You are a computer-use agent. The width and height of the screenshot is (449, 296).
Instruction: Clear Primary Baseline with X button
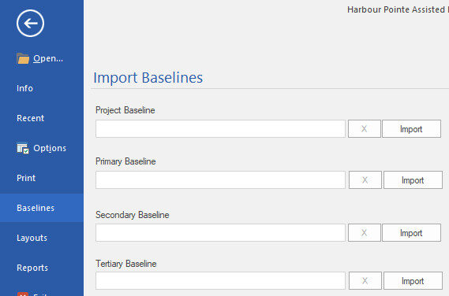[365, 180]
